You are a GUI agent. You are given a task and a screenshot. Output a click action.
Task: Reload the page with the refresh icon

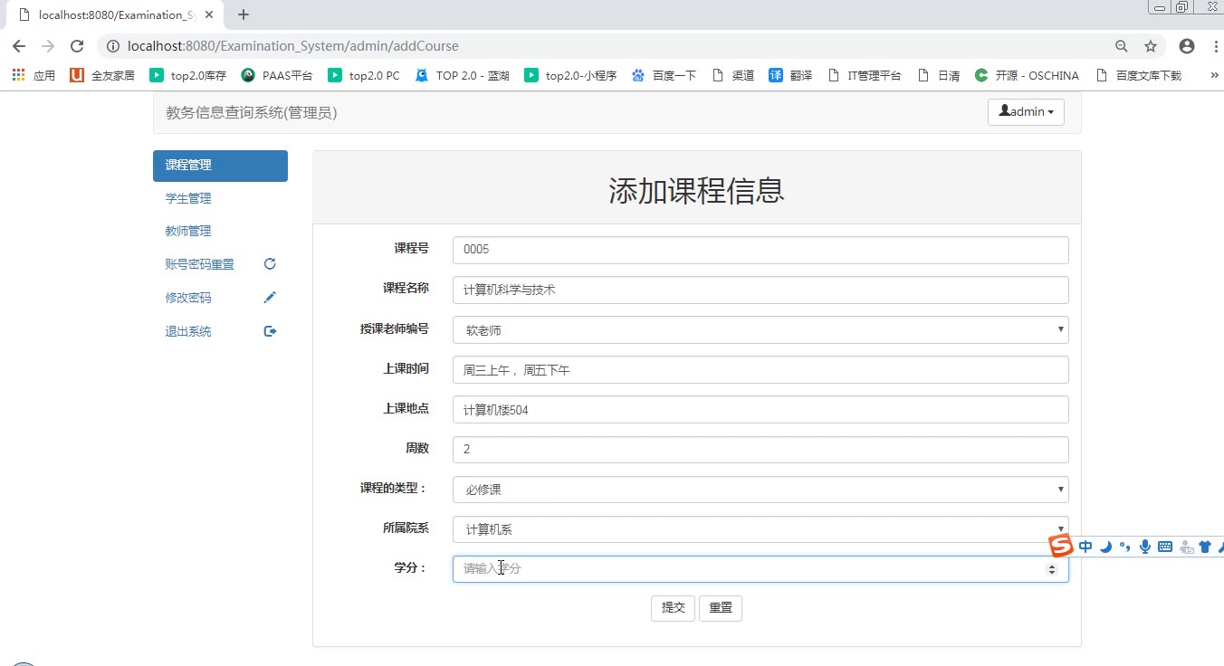pos(77,46)
